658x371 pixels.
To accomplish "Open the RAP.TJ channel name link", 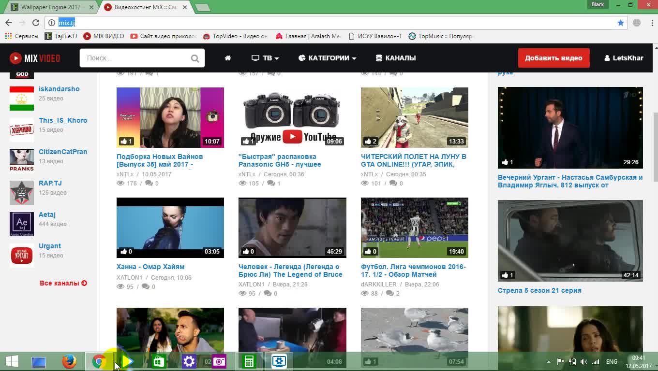I will tap(50, 183).
